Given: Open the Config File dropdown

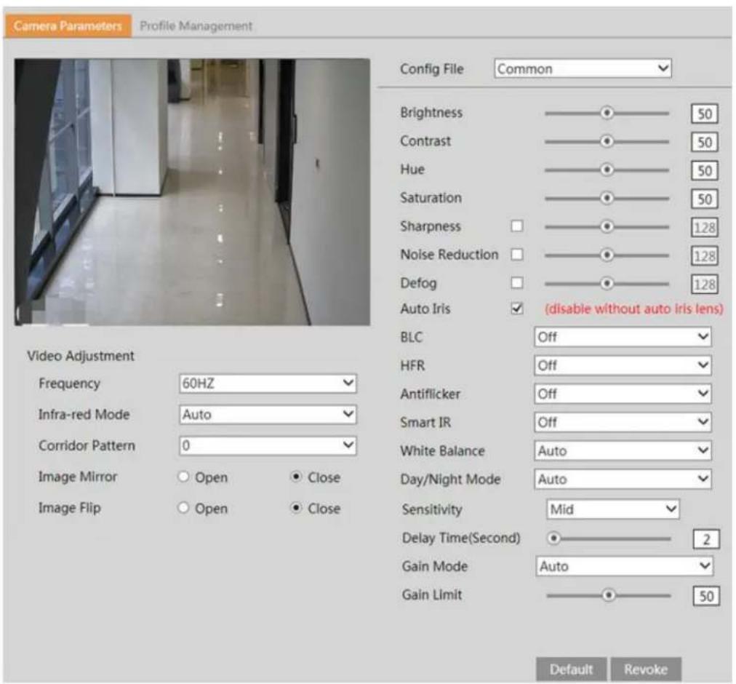Looking at the screenshot, I should [x=583, y=68].
